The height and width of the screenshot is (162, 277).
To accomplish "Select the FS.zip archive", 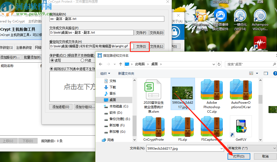I will 183,128.
